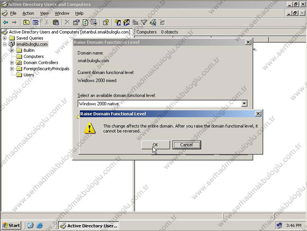Open the Window menu
Viewport: 307px width, 231px height.
(62, 13)
